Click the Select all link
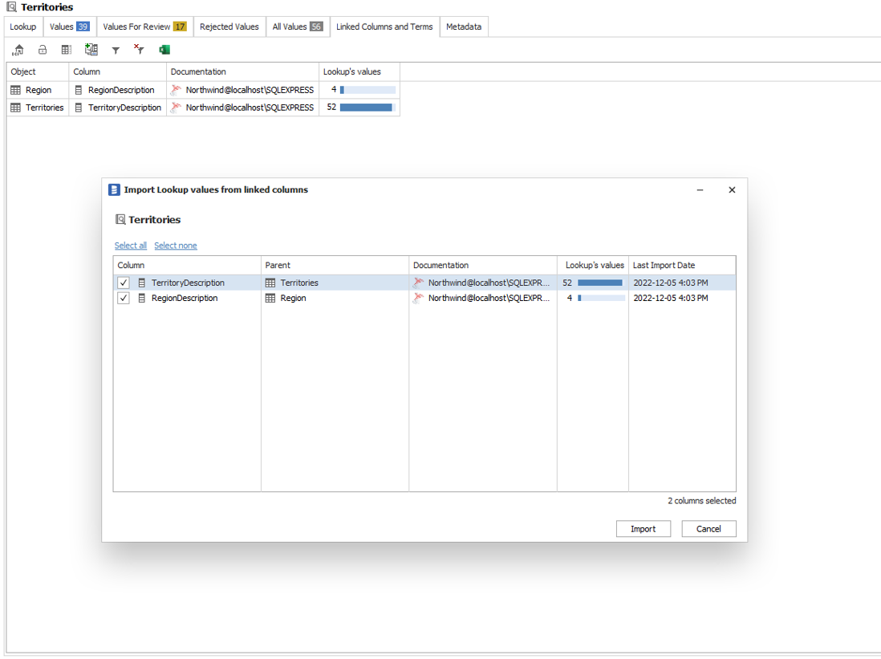 130,246
